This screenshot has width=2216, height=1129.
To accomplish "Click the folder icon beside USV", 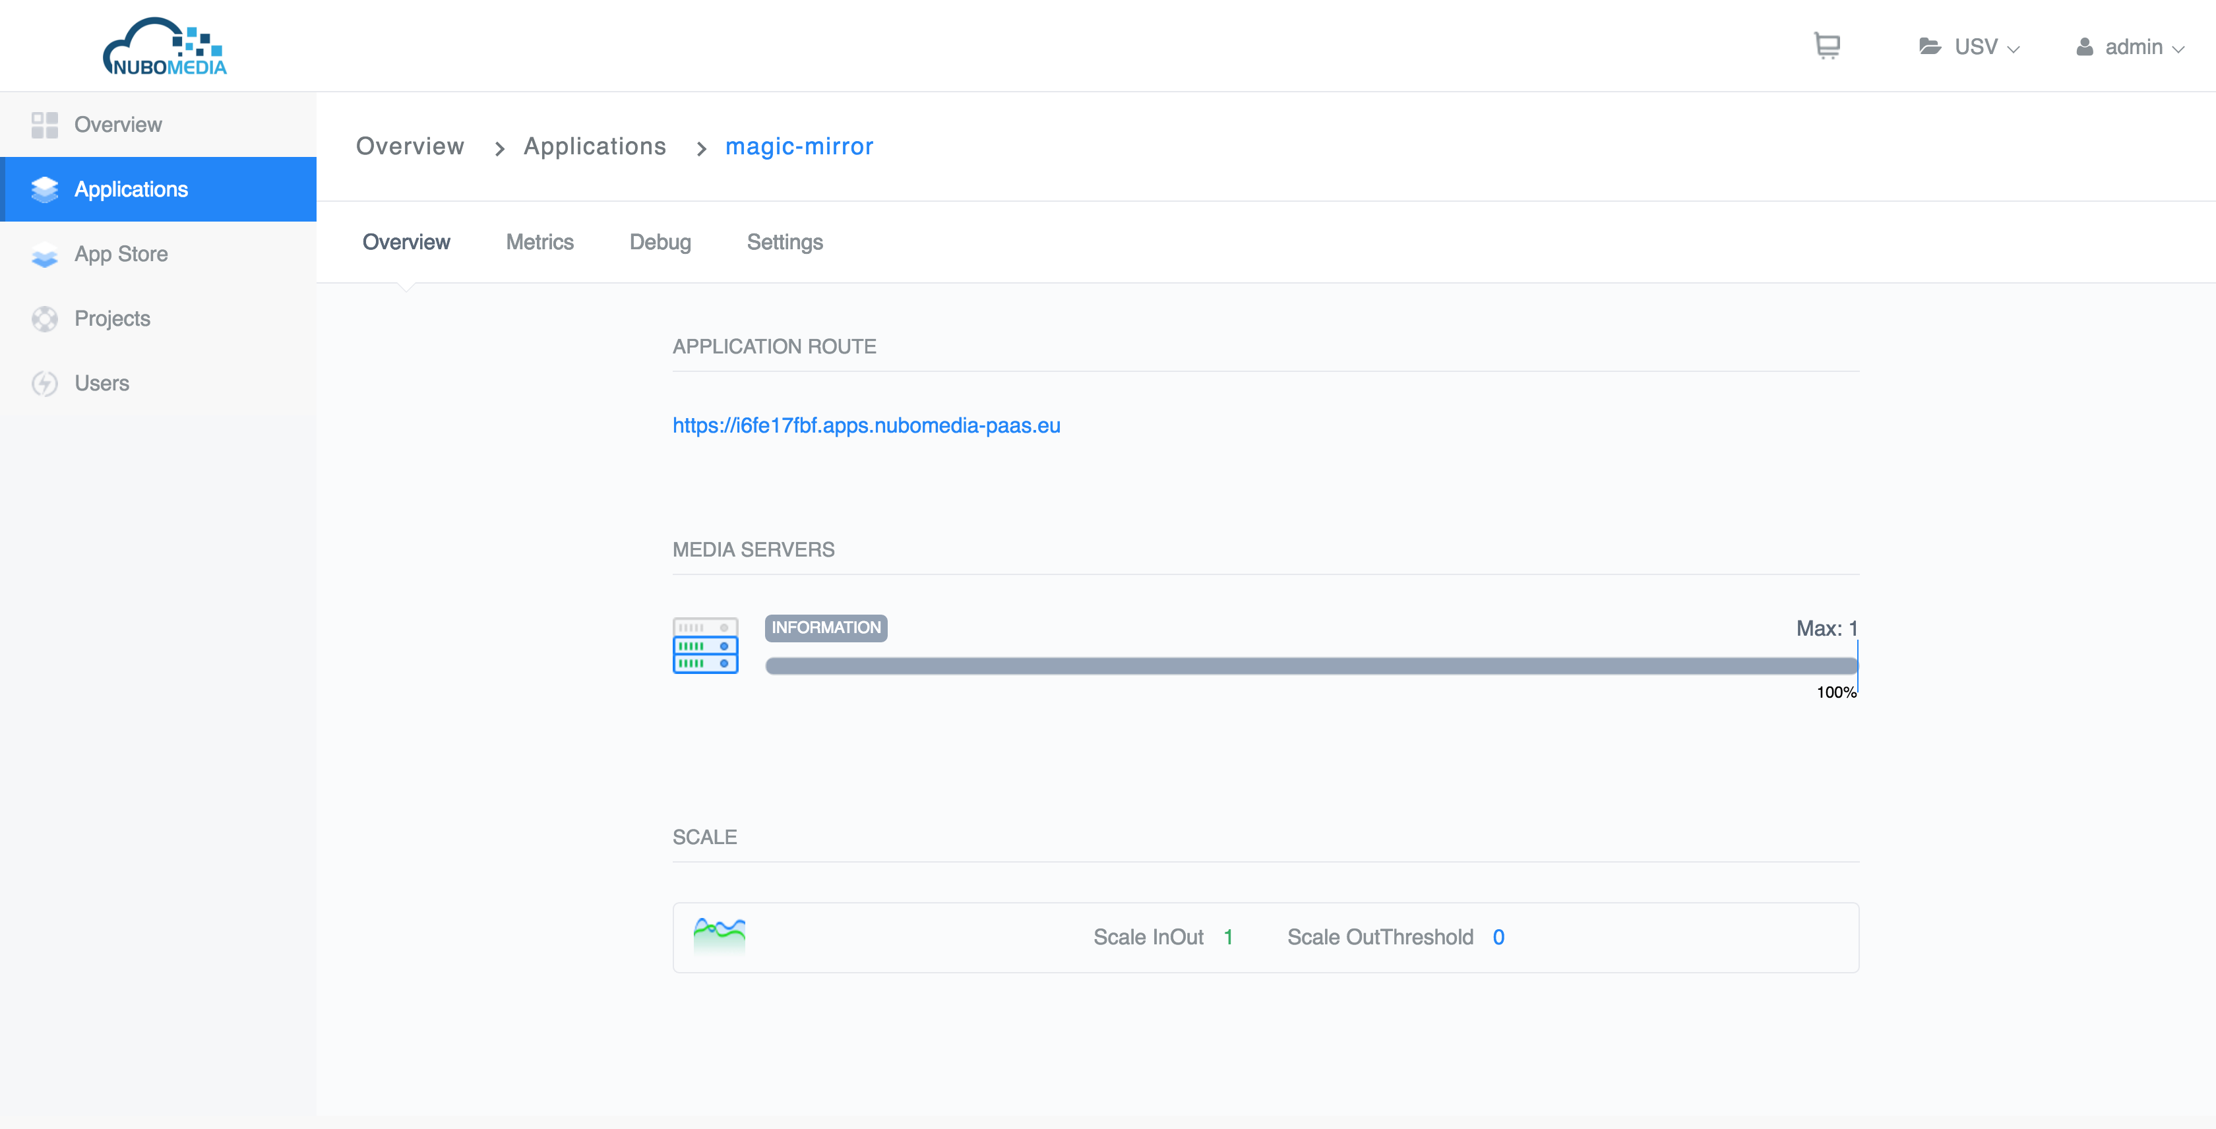I will [1930, 46].
